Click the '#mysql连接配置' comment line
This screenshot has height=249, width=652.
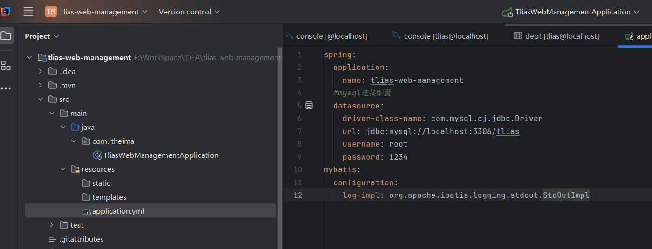click(362, 93)
